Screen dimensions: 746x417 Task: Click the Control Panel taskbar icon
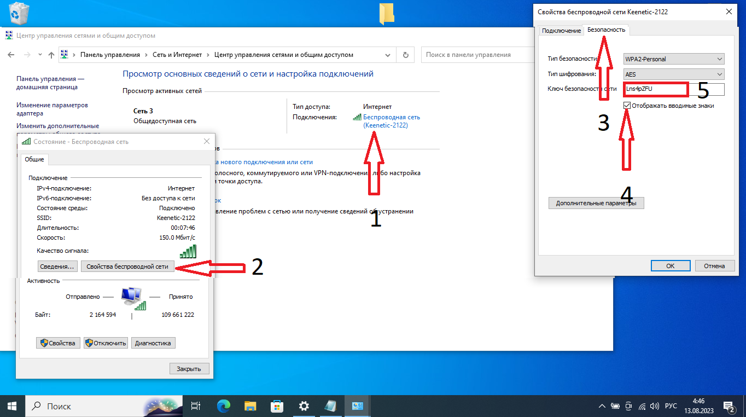tap(358, 406)
